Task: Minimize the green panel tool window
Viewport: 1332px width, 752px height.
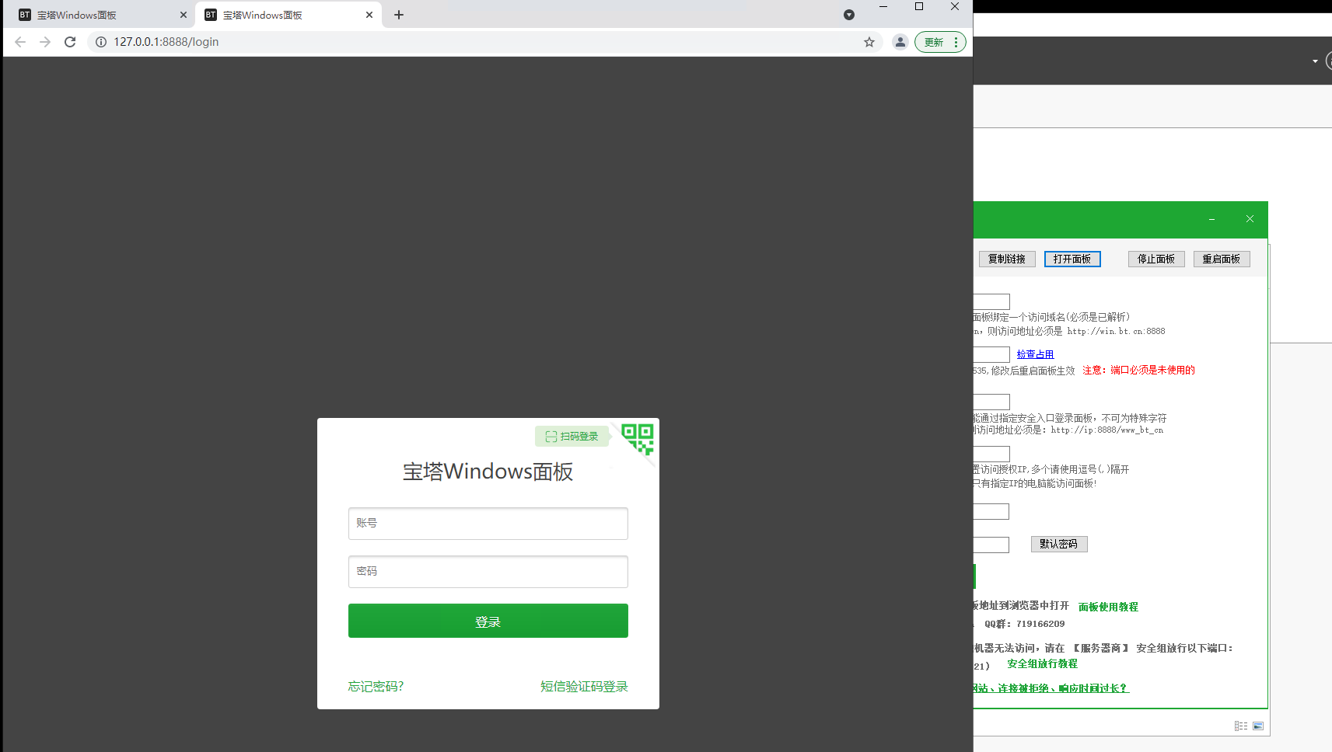Action: click(1211, 219)
